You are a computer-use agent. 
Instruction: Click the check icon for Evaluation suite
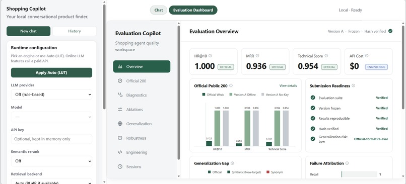313,98
